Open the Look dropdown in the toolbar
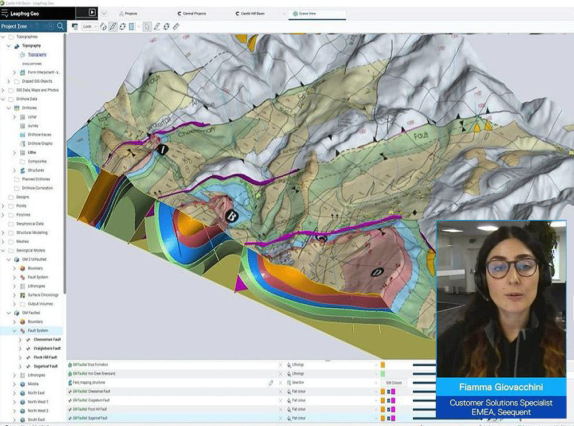 [89, 26]
